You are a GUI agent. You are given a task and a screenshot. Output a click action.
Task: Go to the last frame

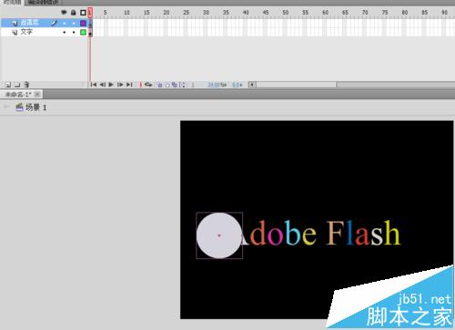pos(129,85)
